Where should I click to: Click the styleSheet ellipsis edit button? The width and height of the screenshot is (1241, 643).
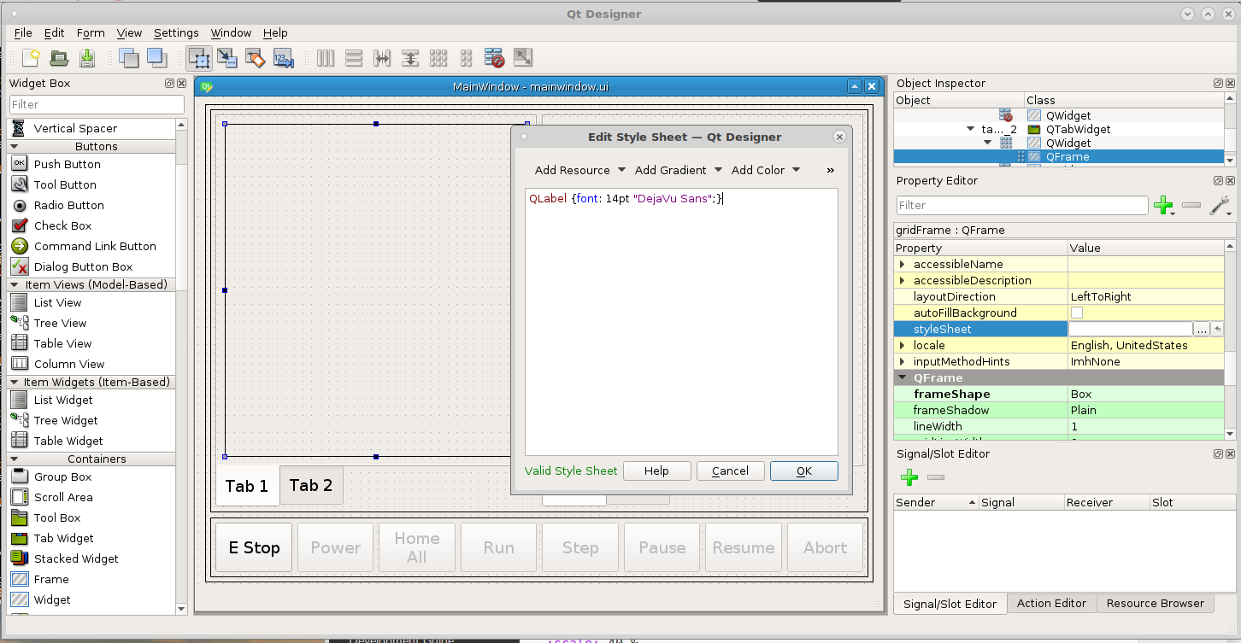[x=1202, y=329]
